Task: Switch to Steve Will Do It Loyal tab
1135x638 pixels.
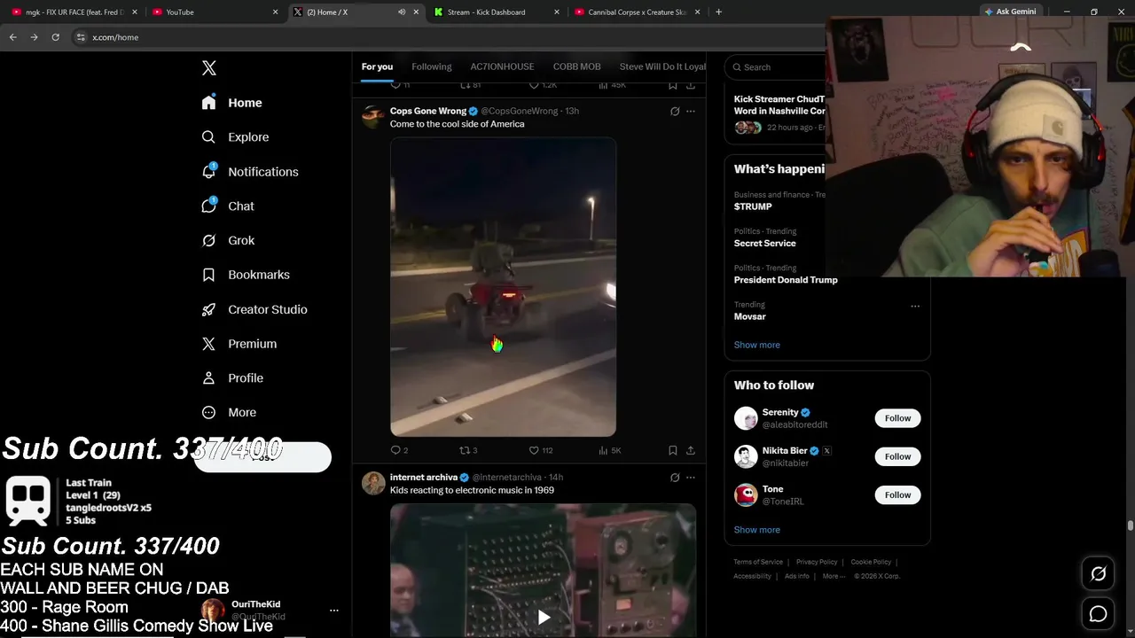Action: pyautogui.click(x=662, y=67)
